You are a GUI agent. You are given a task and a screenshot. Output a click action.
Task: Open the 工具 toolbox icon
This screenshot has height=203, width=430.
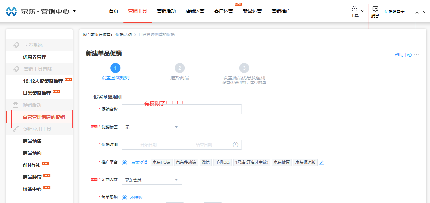point(354,8)
